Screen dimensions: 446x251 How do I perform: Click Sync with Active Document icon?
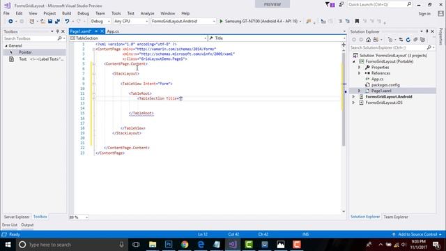[x=401, y=40]
